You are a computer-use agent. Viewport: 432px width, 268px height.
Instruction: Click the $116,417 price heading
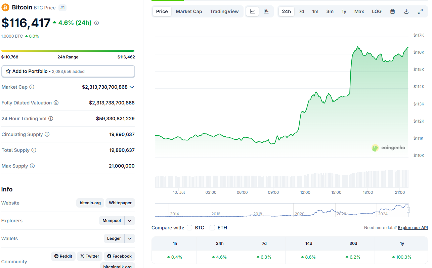[26, 23]
